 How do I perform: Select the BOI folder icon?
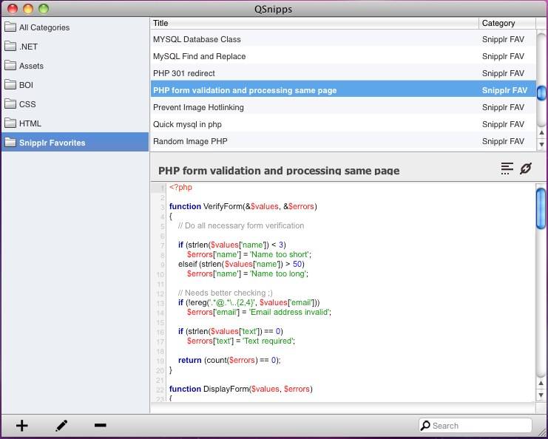point(10,84)
